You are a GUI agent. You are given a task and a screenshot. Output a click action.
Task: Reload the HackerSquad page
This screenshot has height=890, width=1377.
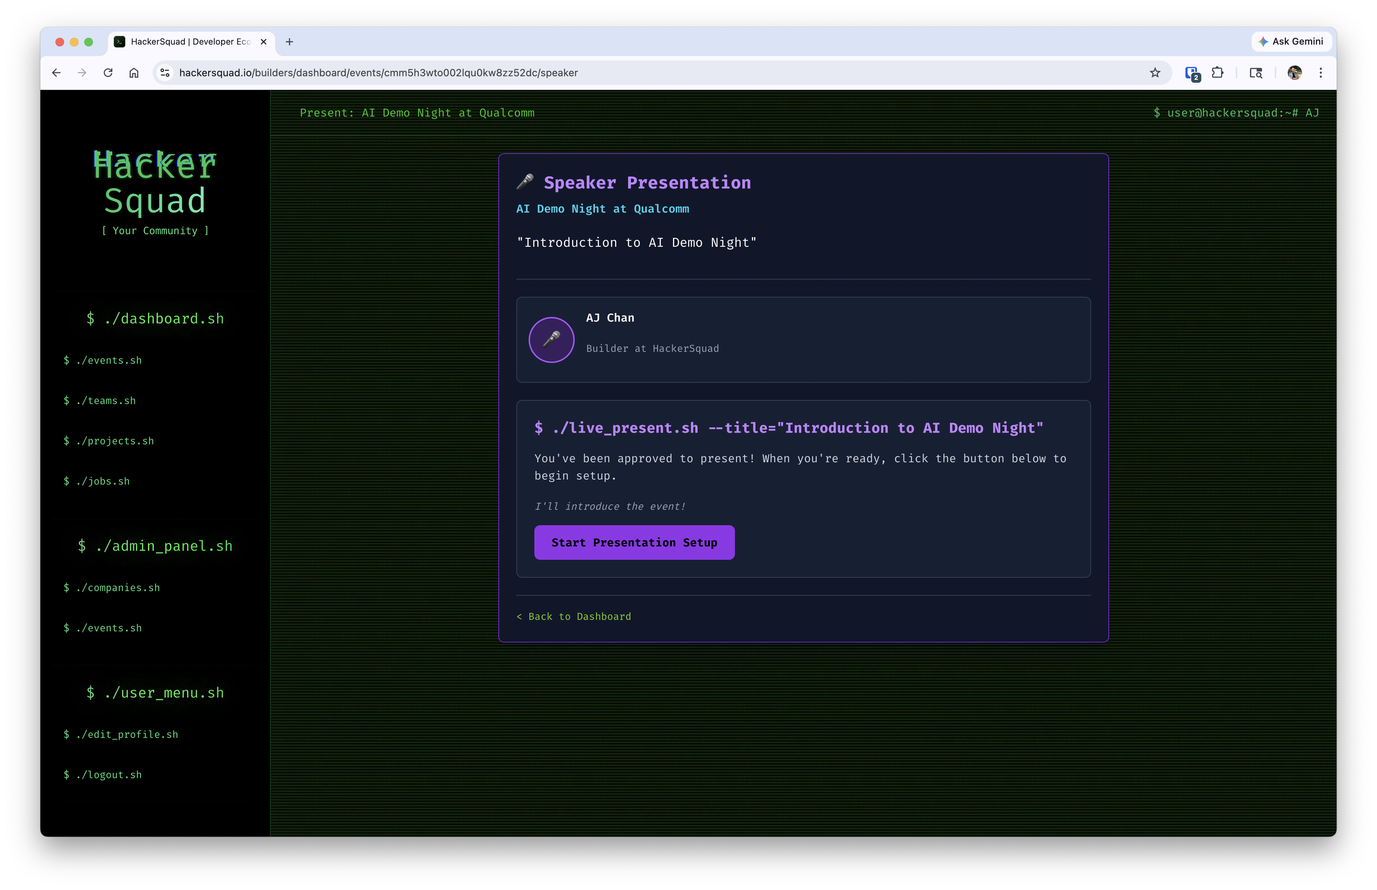pyautogui.click(x=108, y=73)
